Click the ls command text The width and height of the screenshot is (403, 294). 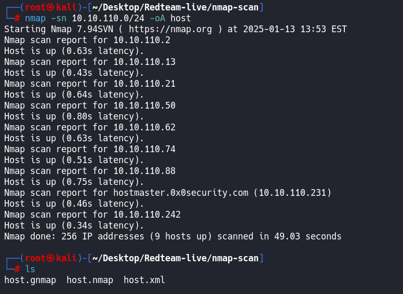coord(30,269)
